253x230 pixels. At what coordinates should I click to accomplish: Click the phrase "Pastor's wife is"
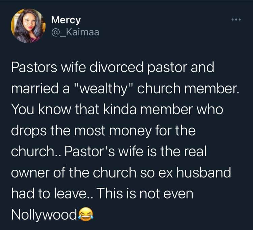tap(110, 152)
